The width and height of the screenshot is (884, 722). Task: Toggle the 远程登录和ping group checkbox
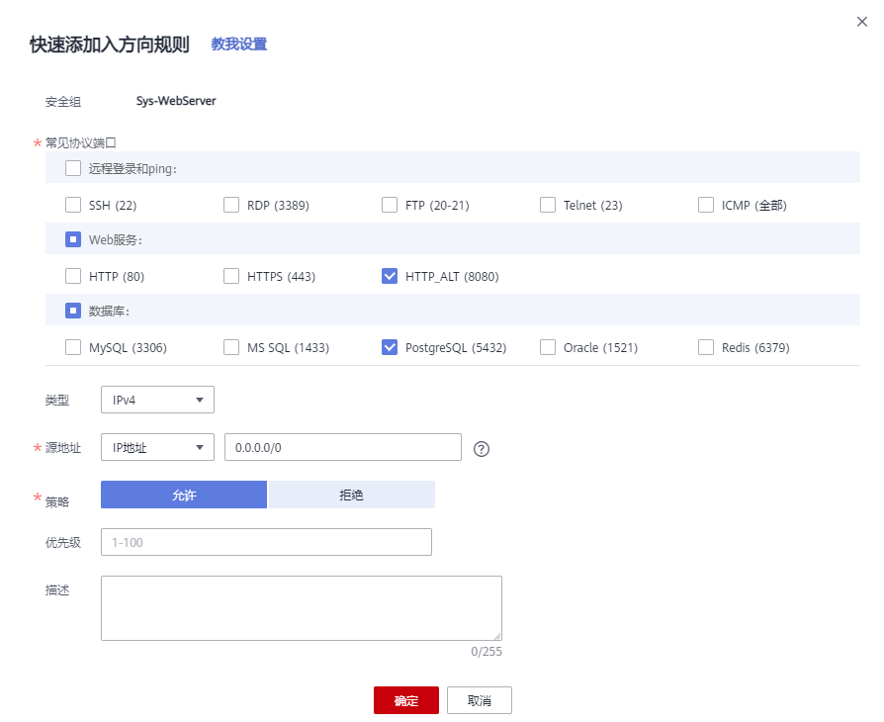pyautogui.click(x=72, y=168)
